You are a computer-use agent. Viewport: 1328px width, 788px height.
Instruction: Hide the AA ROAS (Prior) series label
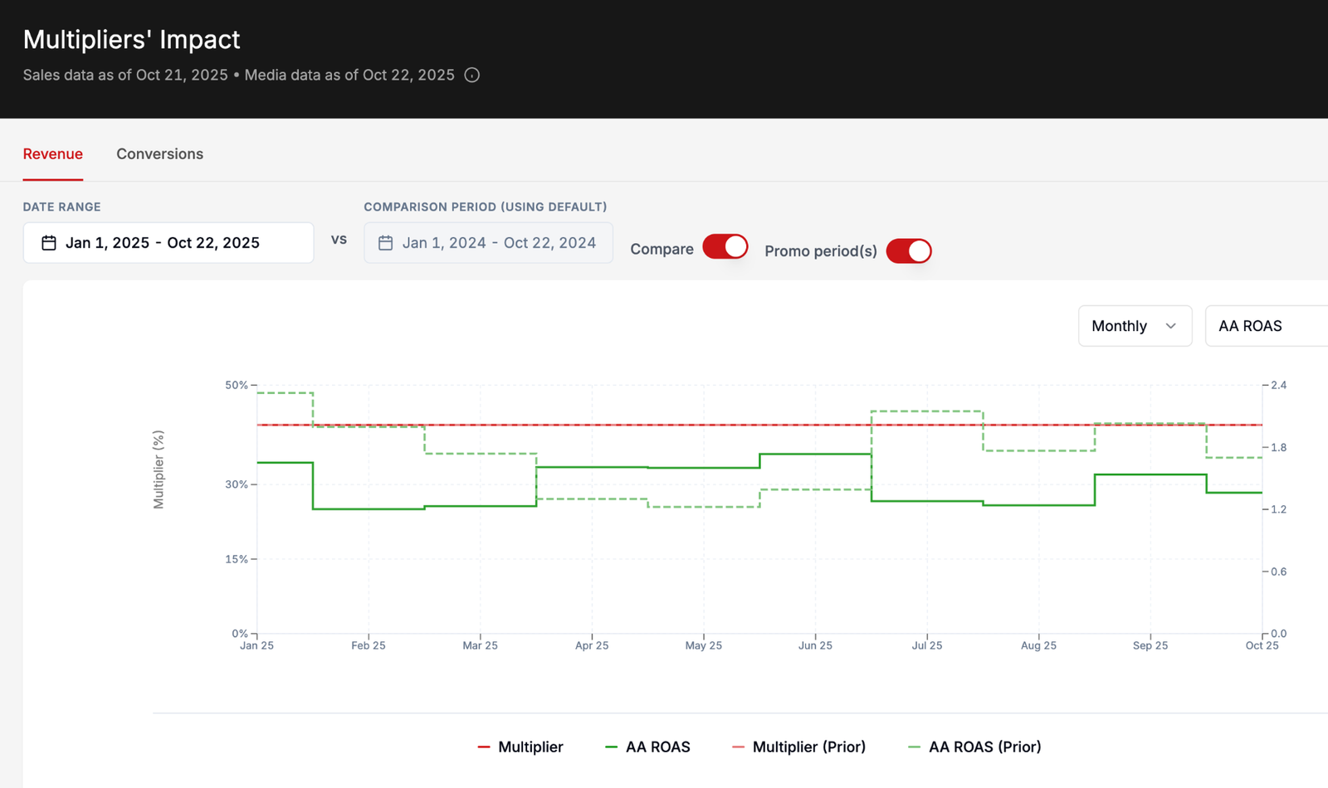click(x=984, y=747)
